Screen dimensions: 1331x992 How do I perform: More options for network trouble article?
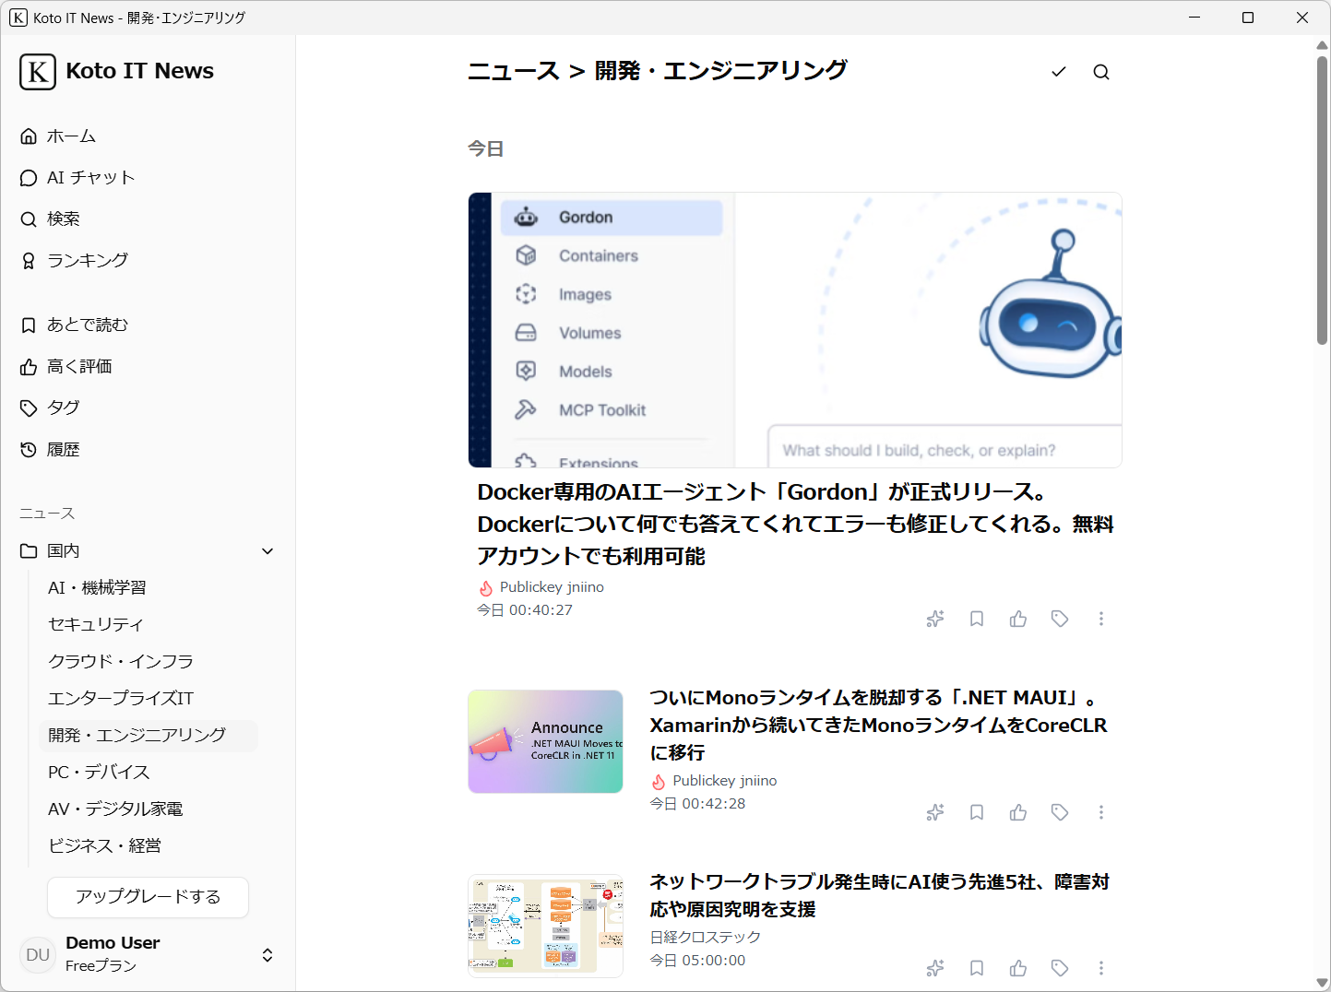pos(1101,968)
